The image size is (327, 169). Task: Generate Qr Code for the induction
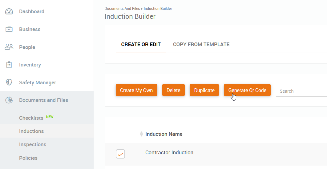coord(247,90)
